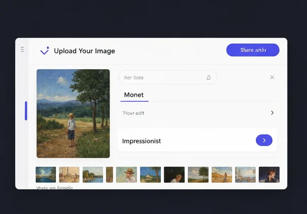The height and width of the screenshot is (214, 307).
Task: Select the thumbnail of man in straw hat
Action: [126, 174]
